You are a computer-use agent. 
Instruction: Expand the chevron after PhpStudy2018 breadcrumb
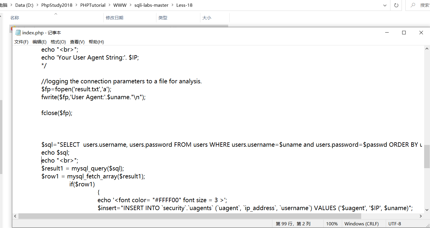tap(76, 5)
